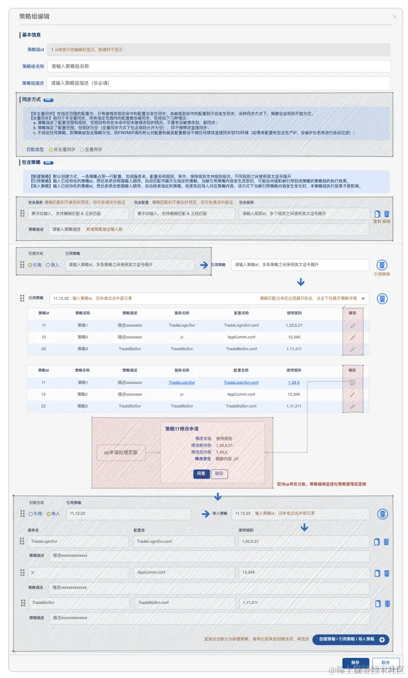Screen dimensions: 408x678
Task: Click the edit pencil for 策略1 in the first table
Action: 352,325
